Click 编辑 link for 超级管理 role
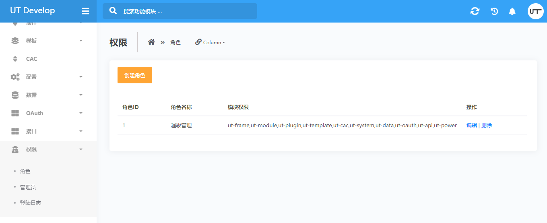The image size is (547, 223). click(471, 125)
